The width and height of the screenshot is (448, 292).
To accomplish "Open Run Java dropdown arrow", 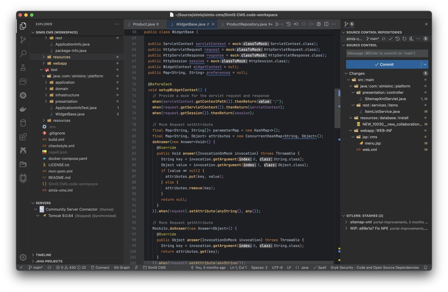I will (282, 24).
